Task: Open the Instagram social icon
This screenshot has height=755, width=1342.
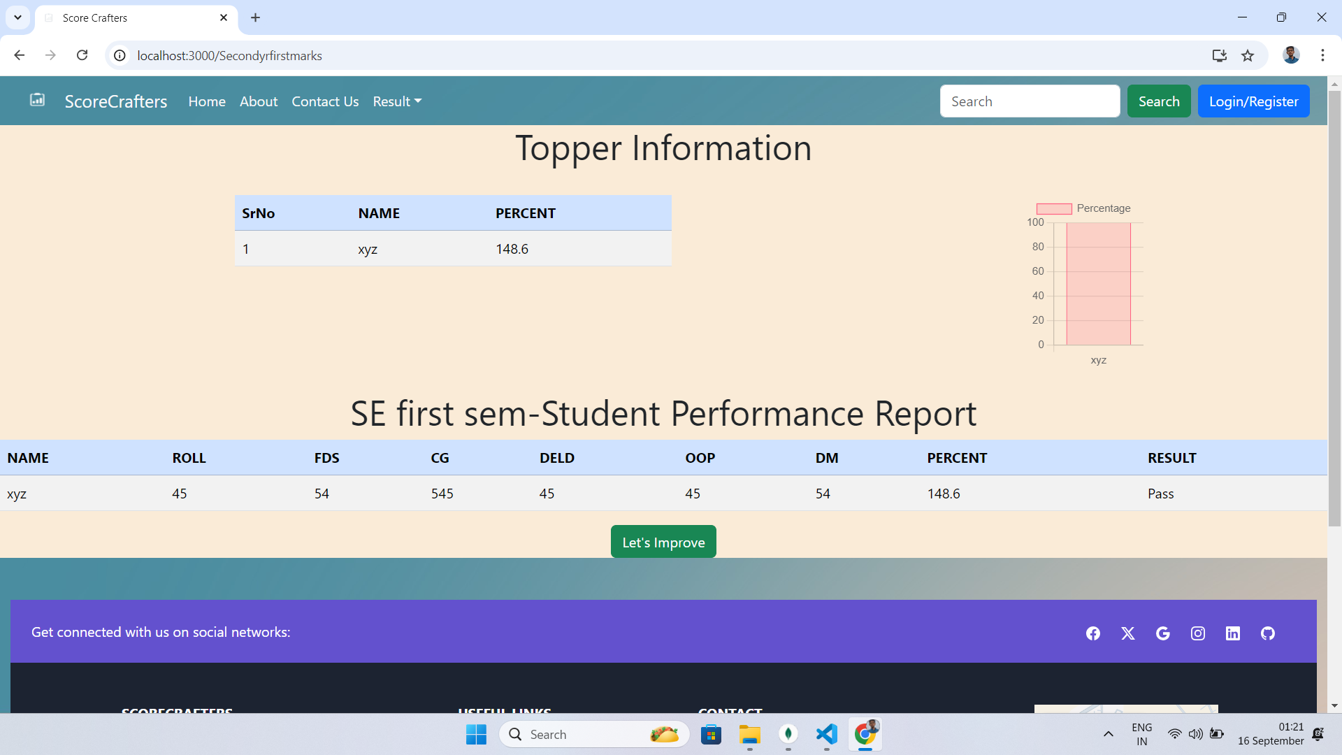Action: tap(1198, 633)
